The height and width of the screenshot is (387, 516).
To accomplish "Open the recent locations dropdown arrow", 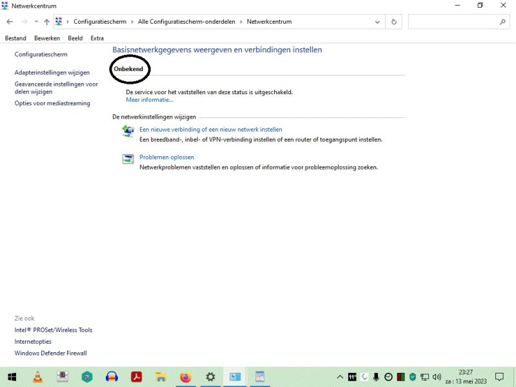I will tap(35, 22).
